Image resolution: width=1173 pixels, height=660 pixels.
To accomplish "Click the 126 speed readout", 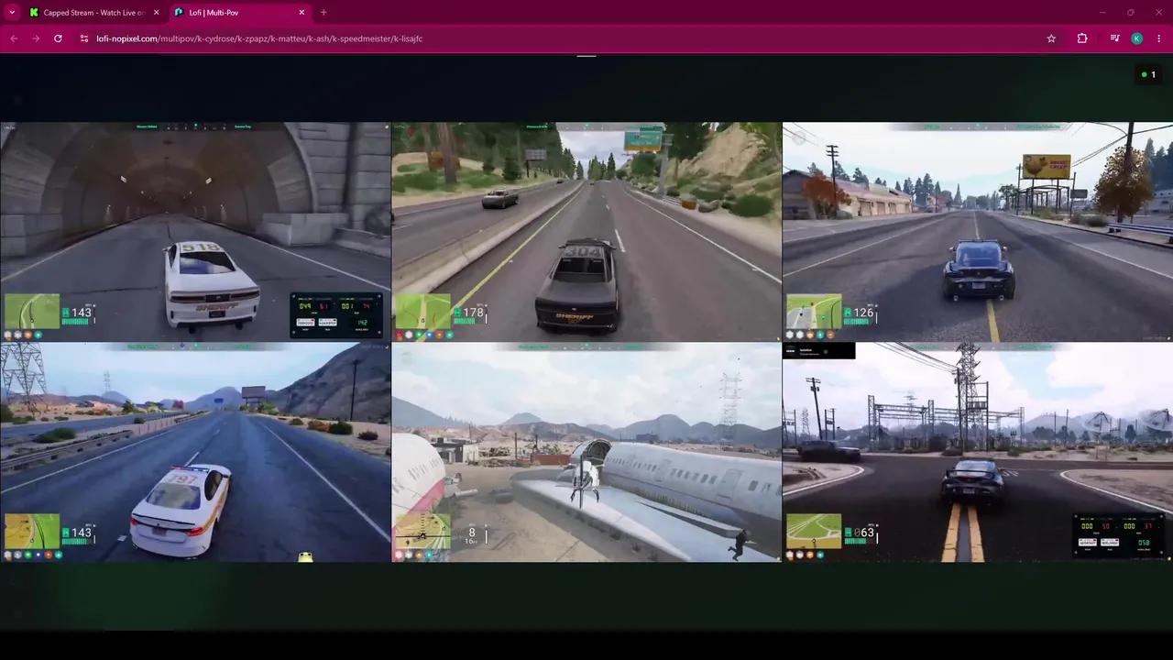I will point(863,313).
